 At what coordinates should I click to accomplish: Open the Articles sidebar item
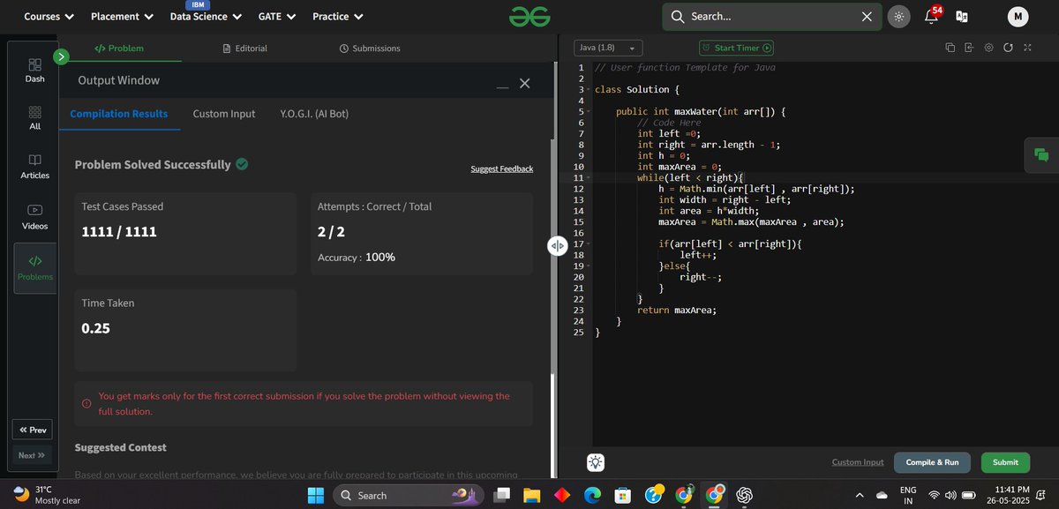pyautogui.click(x=34, y=167)
